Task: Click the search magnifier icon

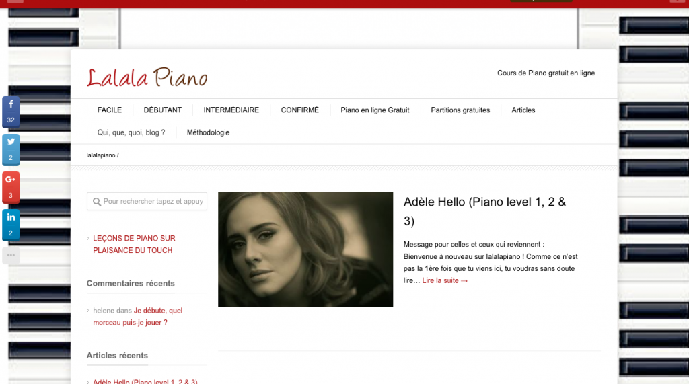Action: tap(97, 202)
